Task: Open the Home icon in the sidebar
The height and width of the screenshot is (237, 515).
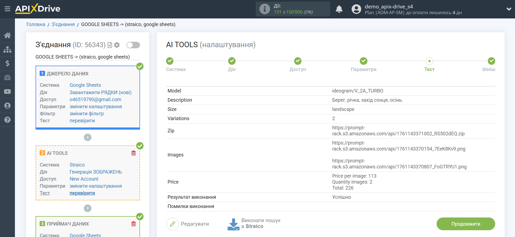Action: tap(7, 35)
